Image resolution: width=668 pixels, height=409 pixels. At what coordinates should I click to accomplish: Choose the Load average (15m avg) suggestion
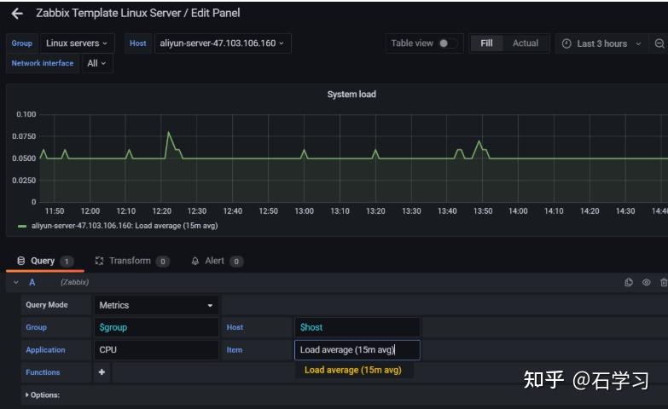pos(353,371)
